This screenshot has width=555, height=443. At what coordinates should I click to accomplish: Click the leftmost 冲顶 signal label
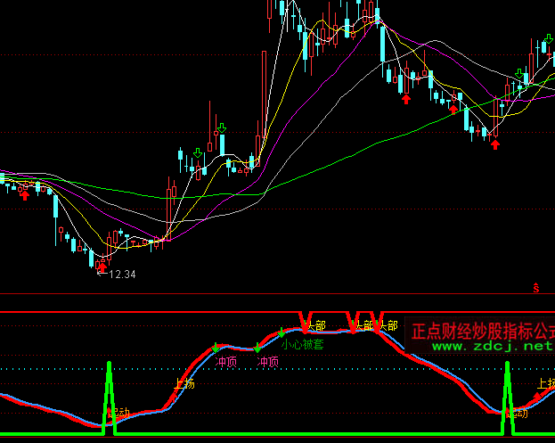pyautogui.click(x=227, y=362)
